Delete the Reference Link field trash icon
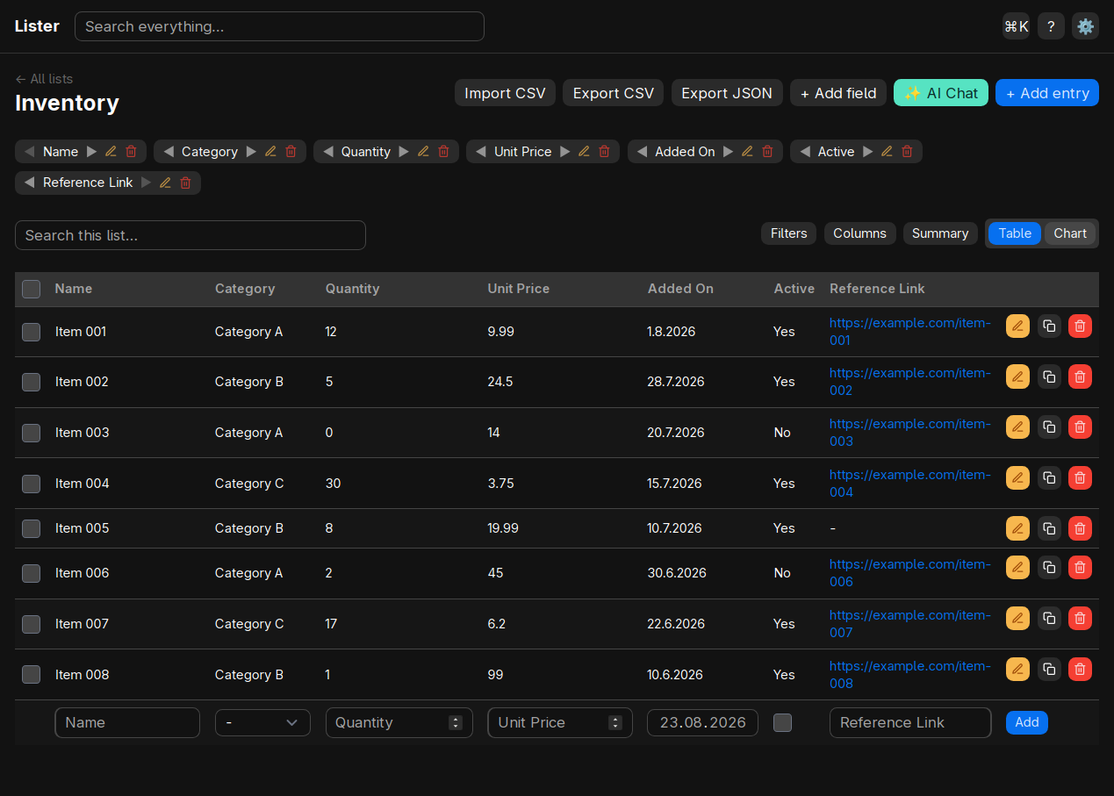 (185, 183)
